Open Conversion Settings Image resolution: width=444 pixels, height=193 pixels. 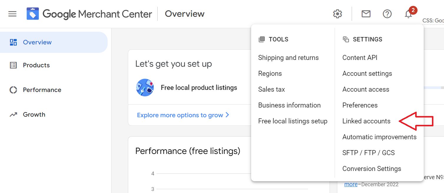tap(372, 169)
